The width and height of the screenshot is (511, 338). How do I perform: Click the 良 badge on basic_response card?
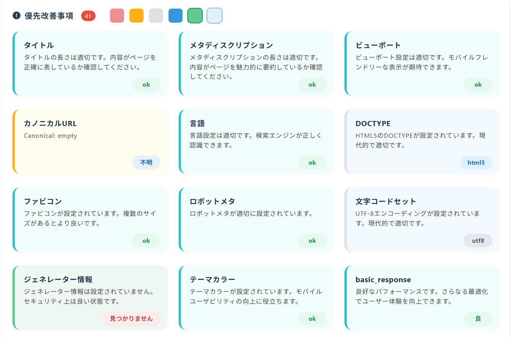478,319
